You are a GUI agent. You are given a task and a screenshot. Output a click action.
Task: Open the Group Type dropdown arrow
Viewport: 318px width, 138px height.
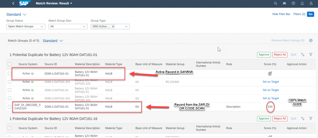coord(126,27)
